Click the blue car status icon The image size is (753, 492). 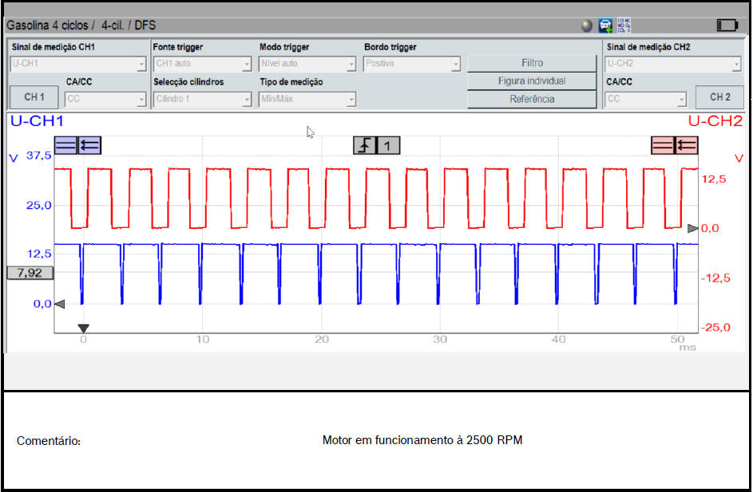click(x=606, y=26)
